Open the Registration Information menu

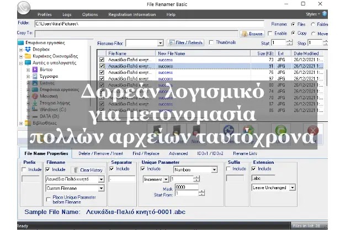pos(132,14)
